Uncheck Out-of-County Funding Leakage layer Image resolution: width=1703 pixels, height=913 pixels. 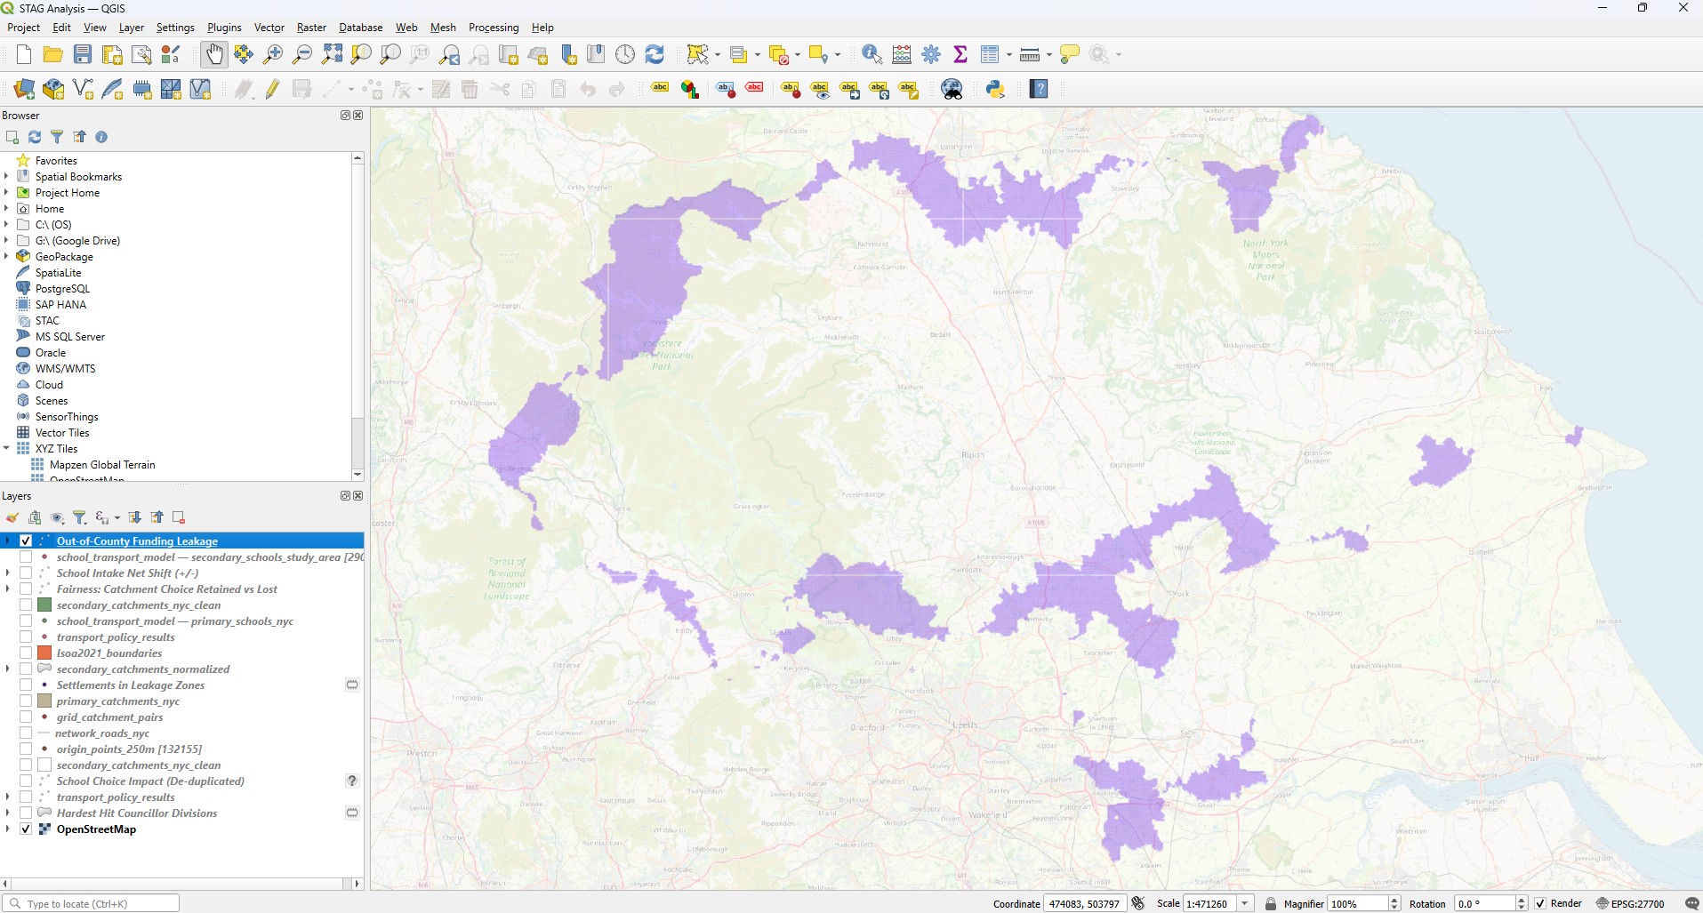click(26, 541)
